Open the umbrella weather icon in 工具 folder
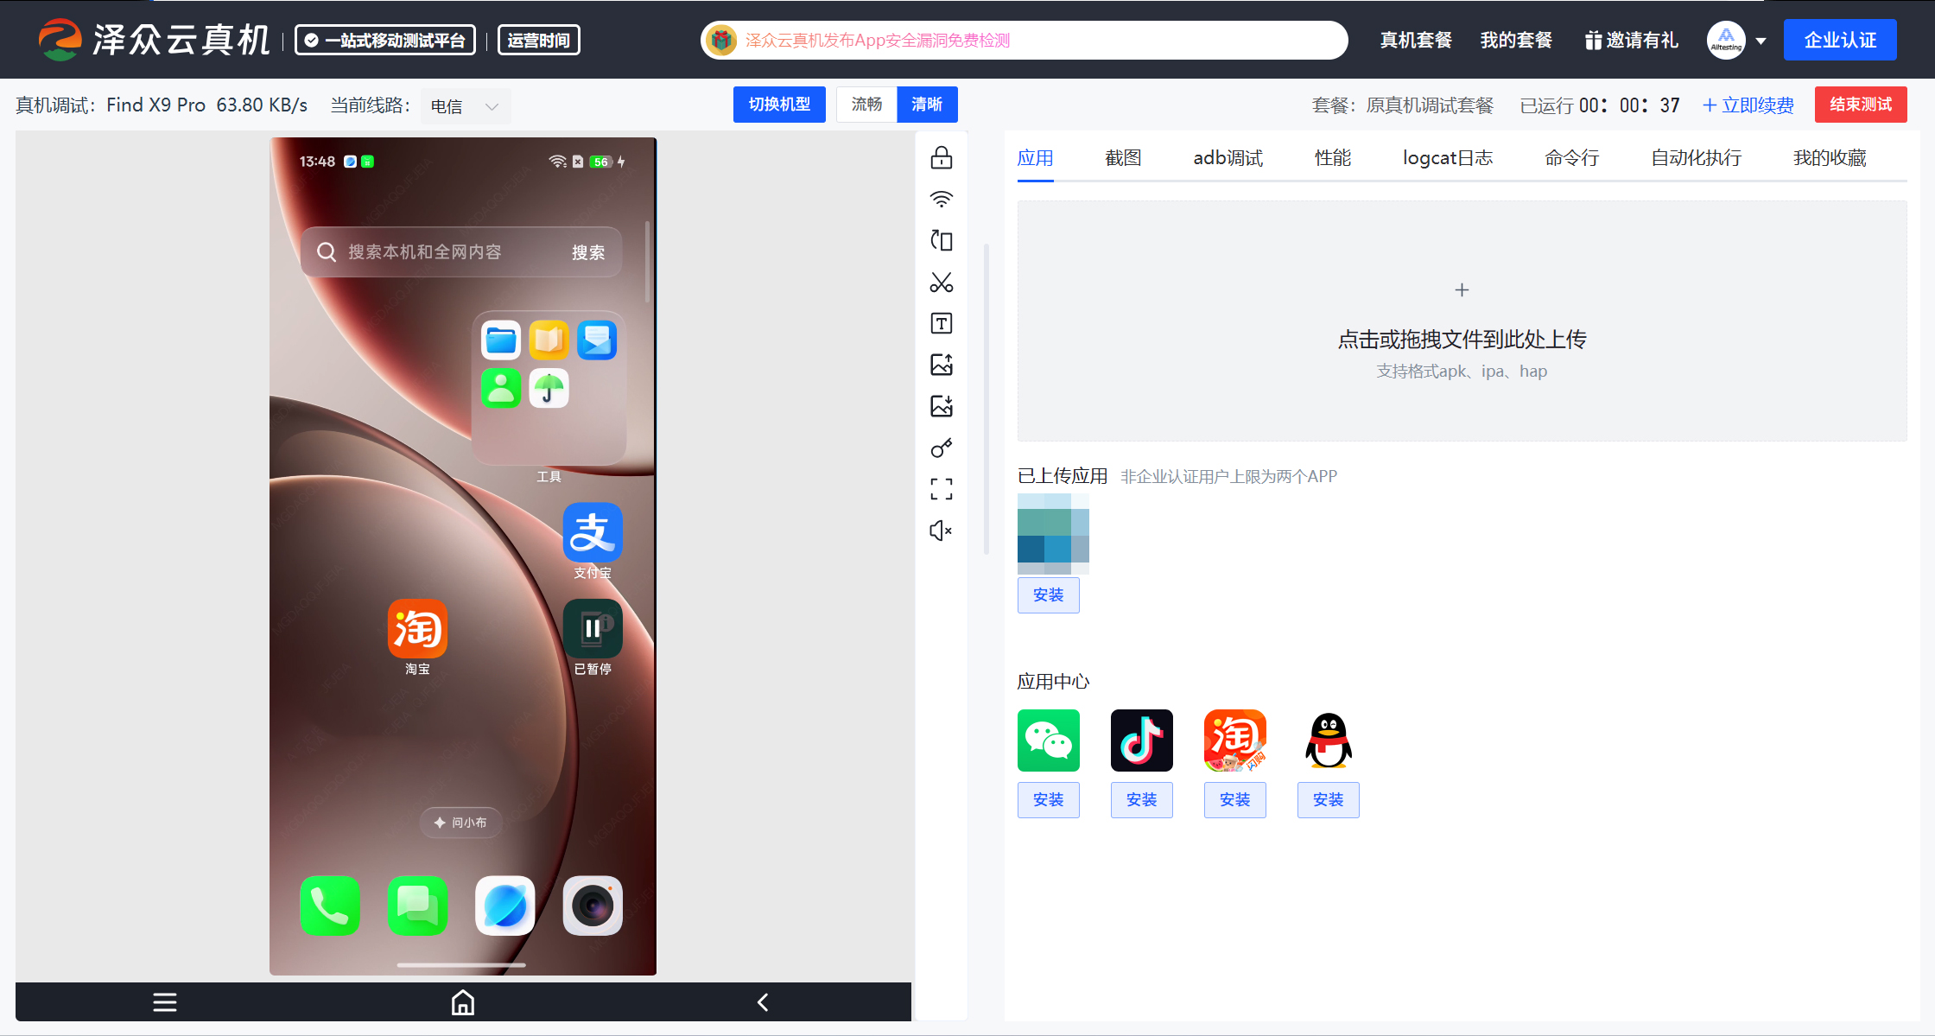This screenshot has width=1935, height=1036. pyautogui.click(x=549, y=388)
